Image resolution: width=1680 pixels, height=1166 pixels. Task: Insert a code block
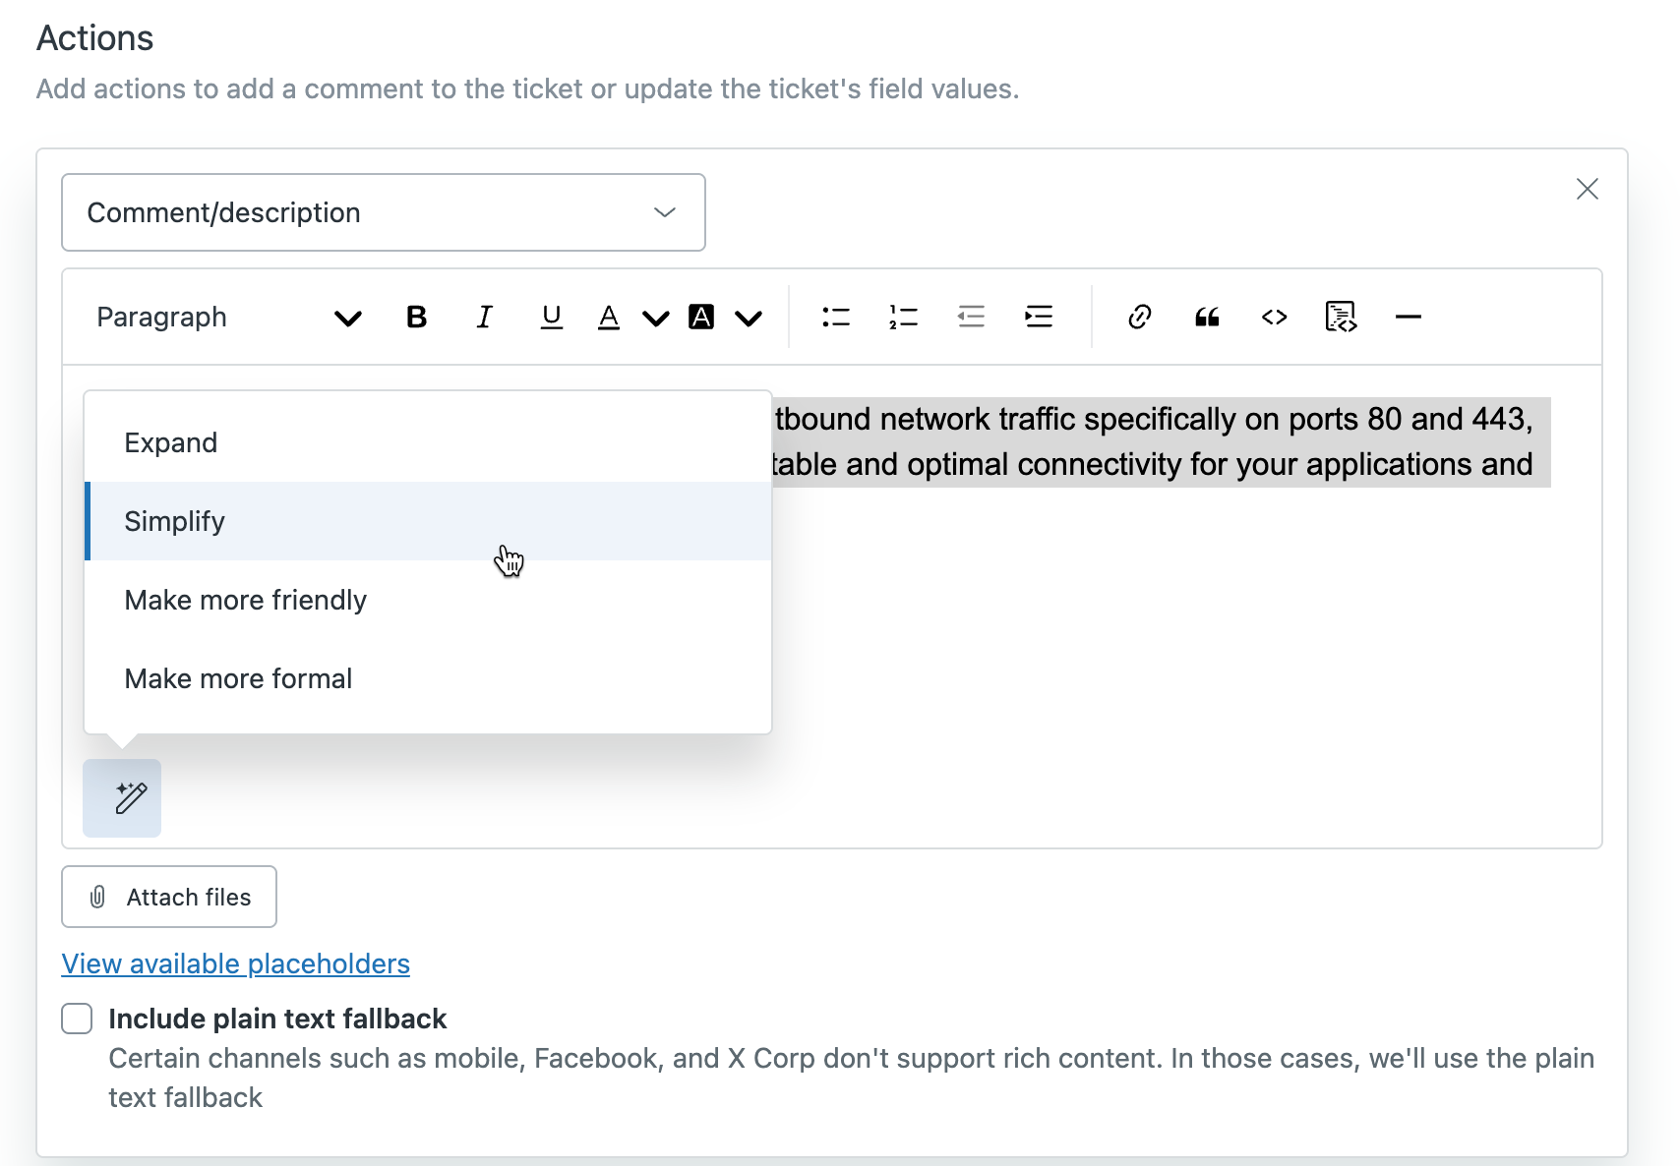click(1341, 317)
